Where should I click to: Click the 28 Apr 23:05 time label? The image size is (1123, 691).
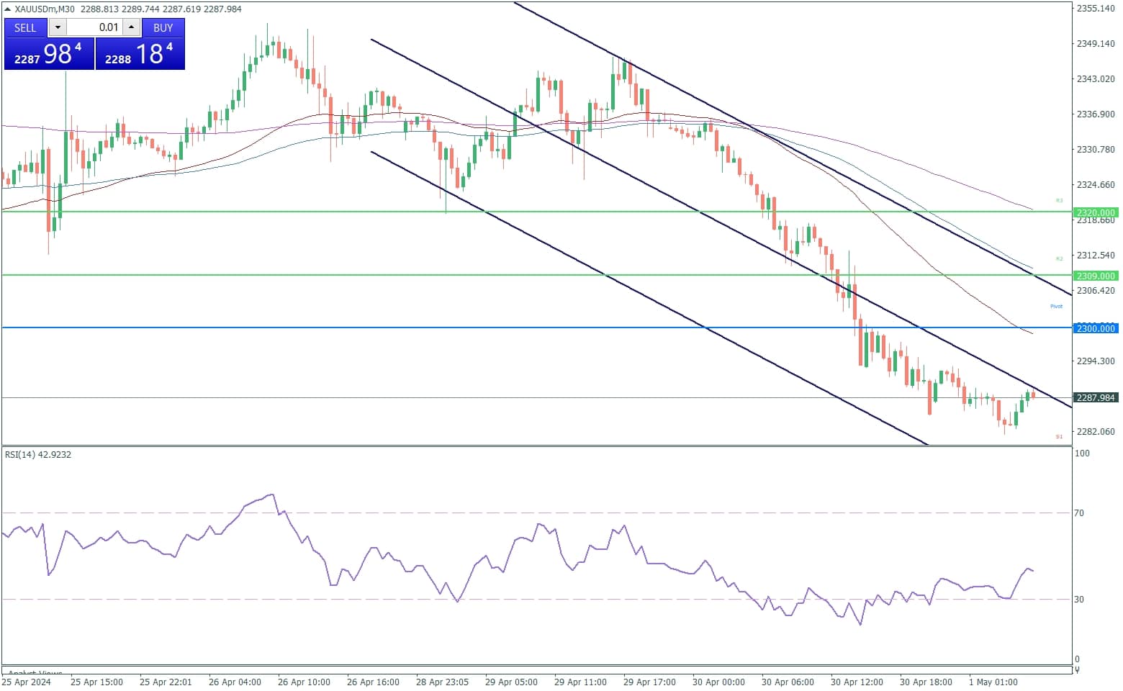[442, 682]
